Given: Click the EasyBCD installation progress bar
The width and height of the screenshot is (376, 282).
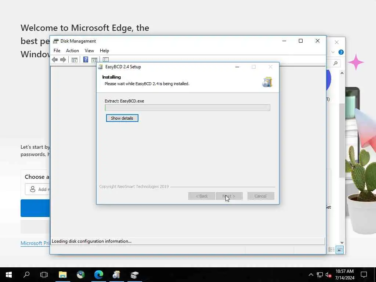Looking at the screenshot, I should click(x=188, y=108).
